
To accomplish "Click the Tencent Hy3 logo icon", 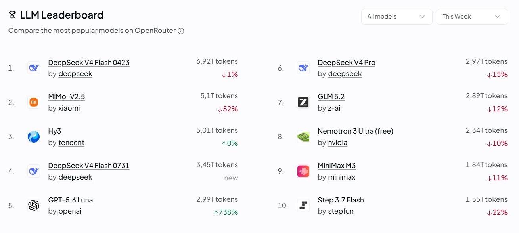I will [x=34, y=137].
